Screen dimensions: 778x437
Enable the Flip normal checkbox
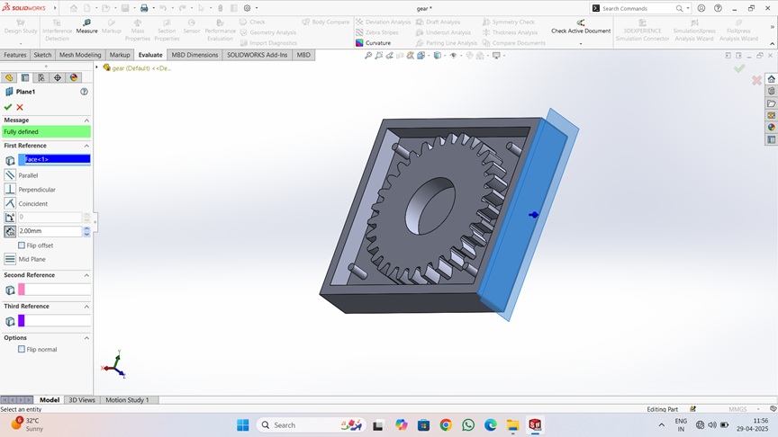coord(22,349)
